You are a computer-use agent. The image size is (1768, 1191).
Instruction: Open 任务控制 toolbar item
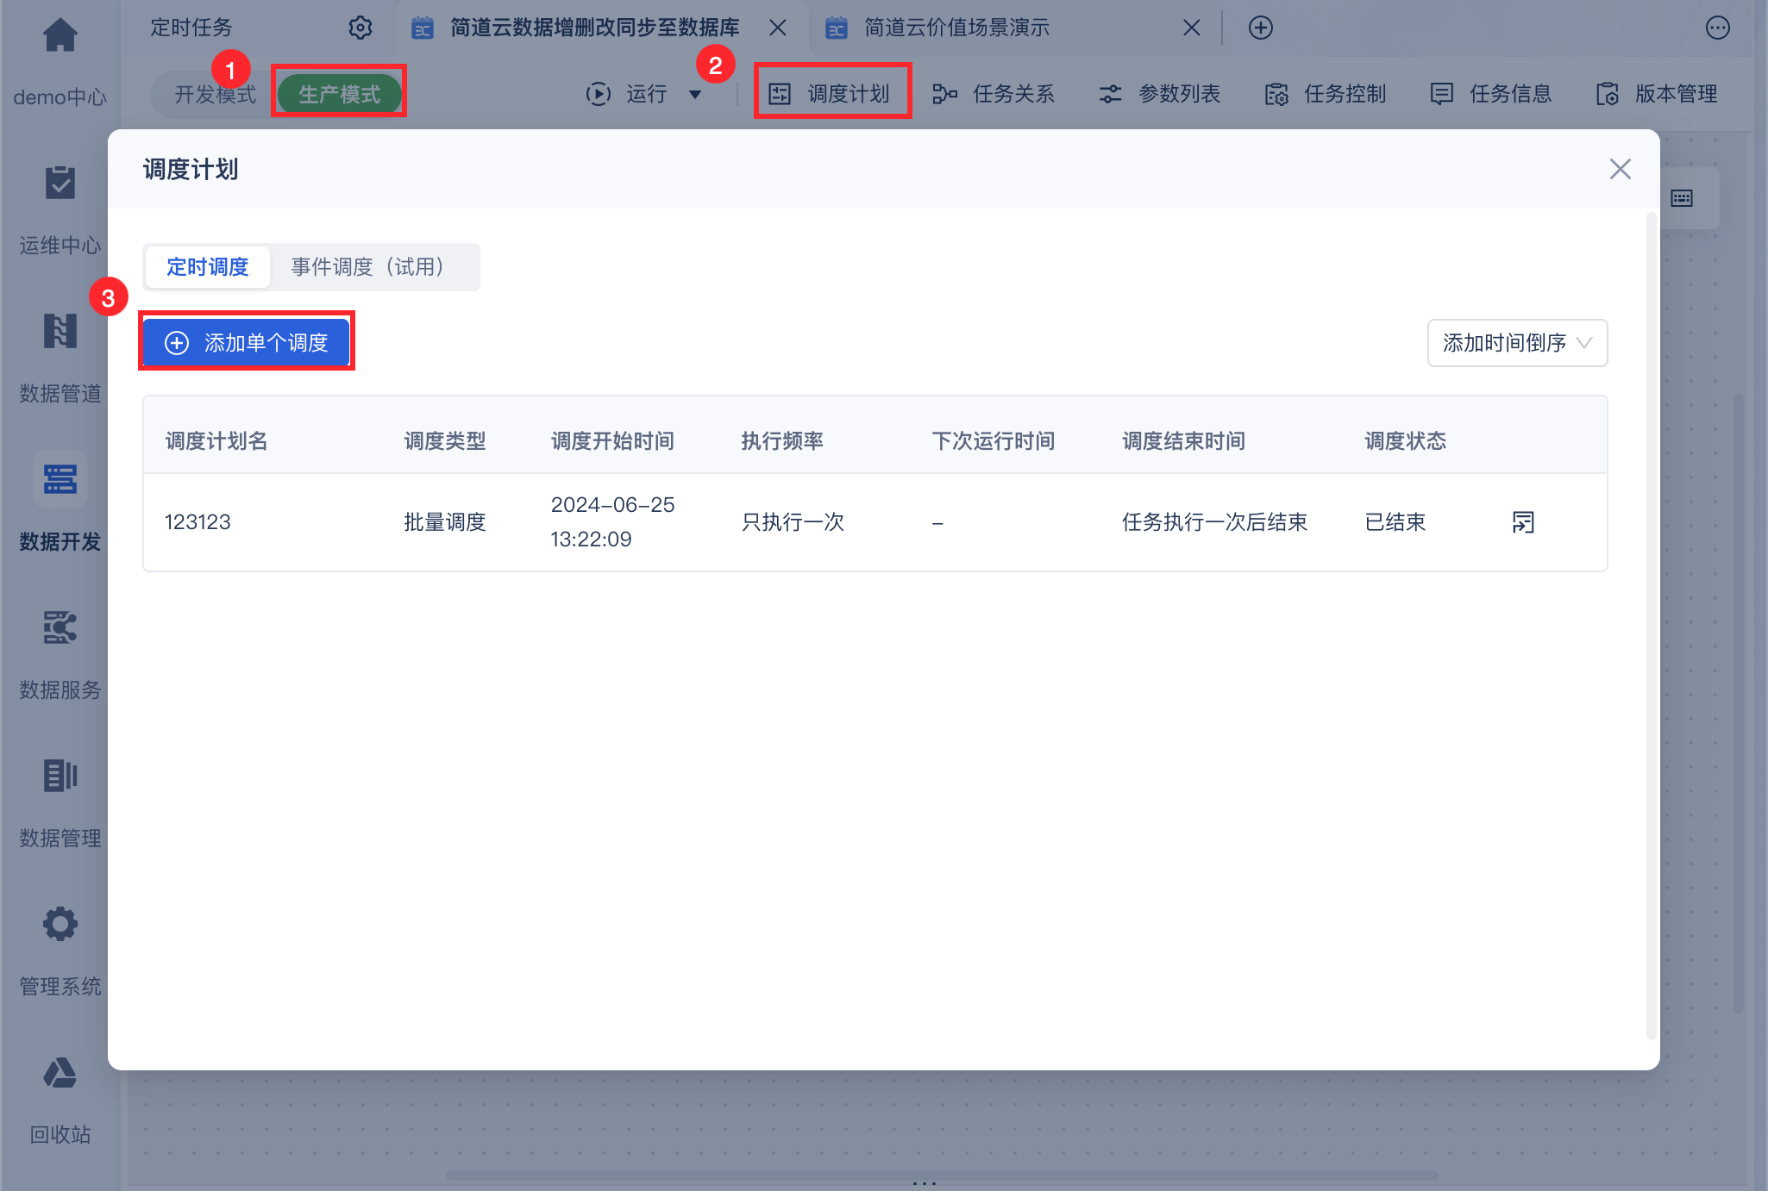point(1325,94)
